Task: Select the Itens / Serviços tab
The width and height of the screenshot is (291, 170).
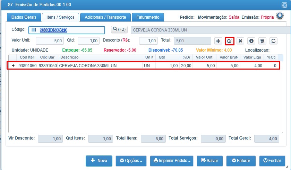Action: [x=60, y=17]
